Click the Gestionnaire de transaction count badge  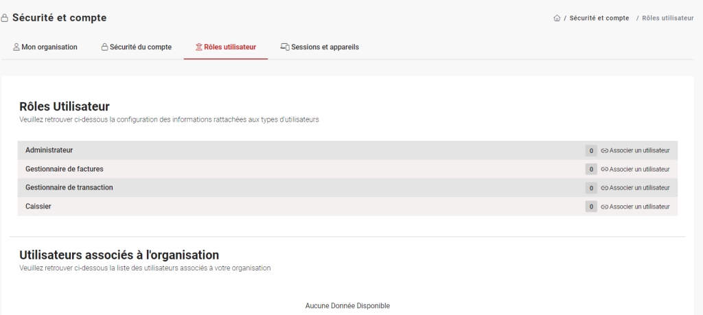pos(591,188)
